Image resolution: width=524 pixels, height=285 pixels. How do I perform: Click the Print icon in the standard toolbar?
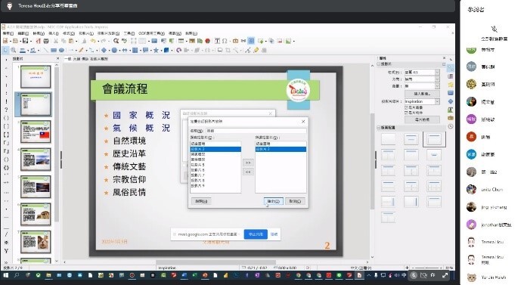46,41
